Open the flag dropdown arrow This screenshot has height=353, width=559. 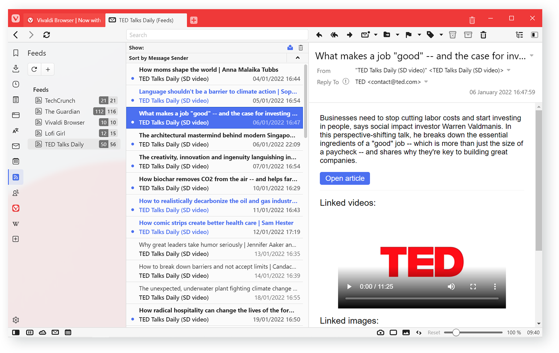coord(419,35)
